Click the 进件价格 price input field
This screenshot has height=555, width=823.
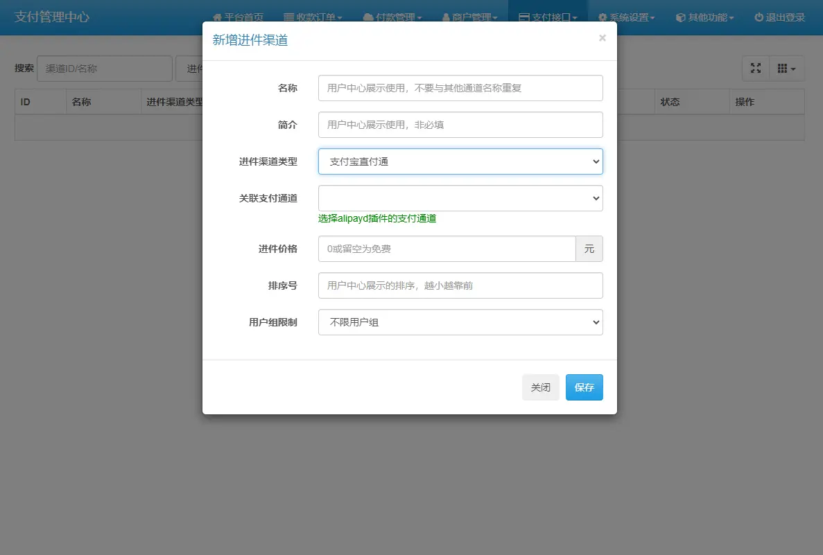tap(446, 249)
